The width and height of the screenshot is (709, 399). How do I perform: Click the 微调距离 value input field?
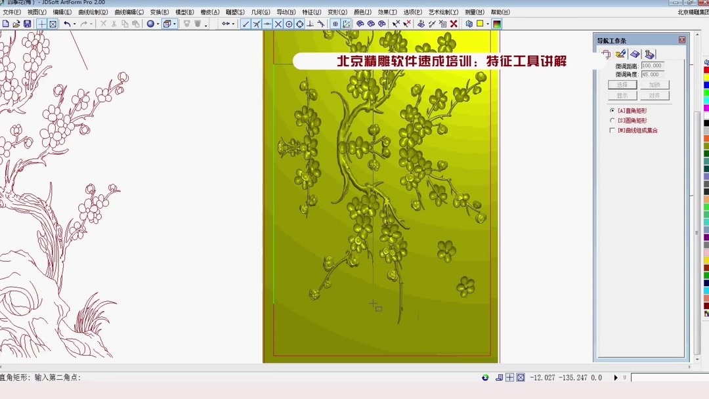651,65
